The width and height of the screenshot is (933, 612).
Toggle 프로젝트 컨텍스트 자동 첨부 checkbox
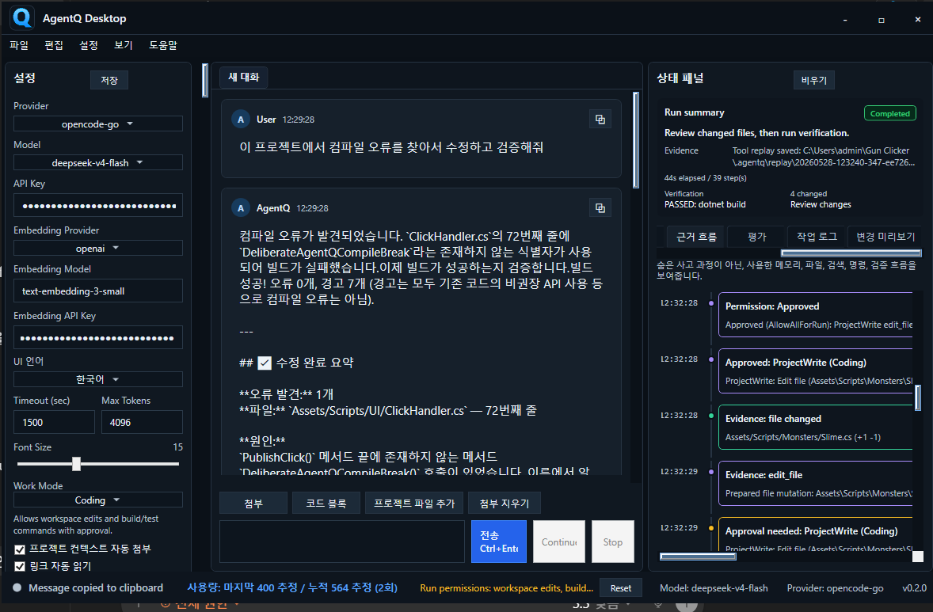click(x=20, y=549)
